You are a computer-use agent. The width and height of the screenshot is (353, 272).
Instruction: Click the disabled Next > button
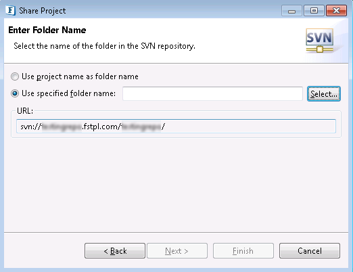coord(177,250)
